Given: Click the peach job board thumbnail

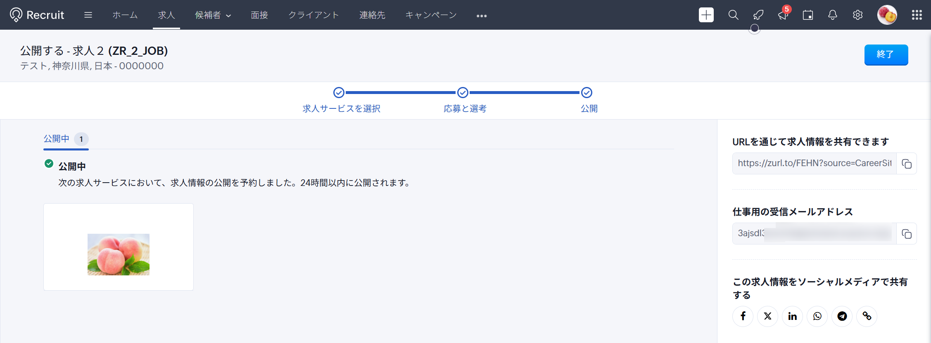Looking at the screenshot, I should pos(119,254).
